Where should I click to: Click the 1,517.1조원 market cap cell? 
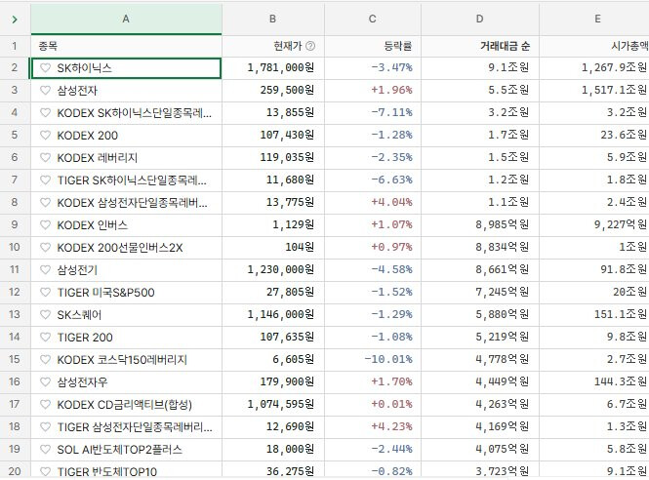594,90
